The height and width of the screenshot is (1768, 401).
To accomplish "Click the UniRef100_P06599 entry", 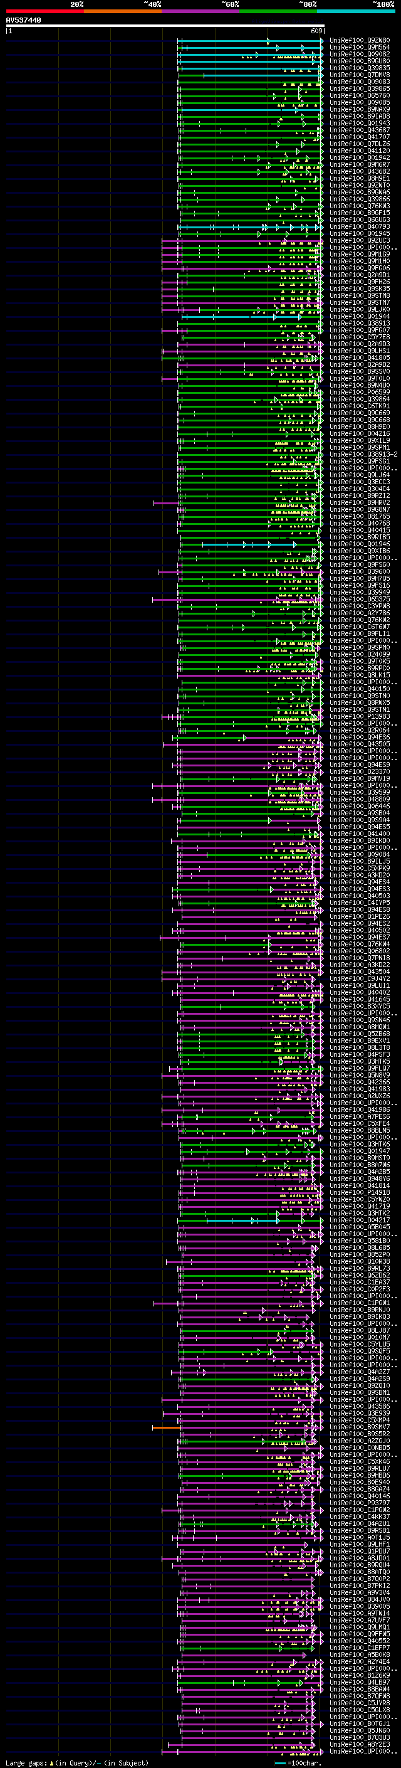I will tap(360, 393).
